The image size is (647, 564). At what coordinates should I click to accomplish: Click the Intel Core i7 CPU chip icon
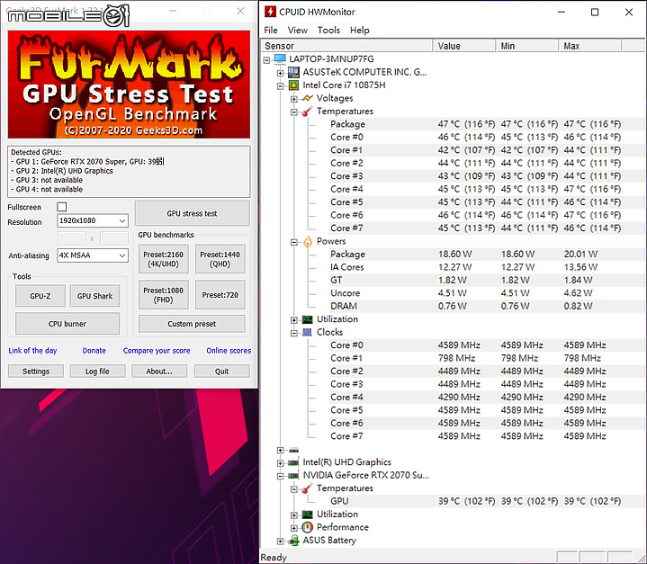(x=293, y=85)
